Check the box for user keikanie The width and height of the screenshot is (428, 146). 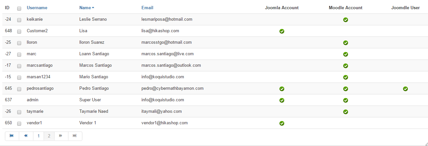pyautogui.click(x=19, y=20)
